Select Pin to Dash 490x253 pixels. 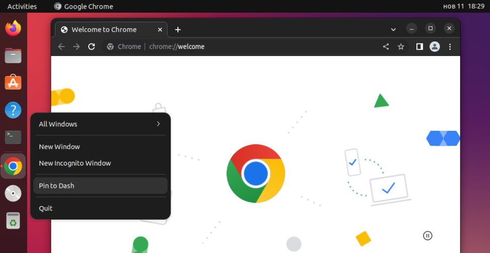pyautogui.click(x=100, y=186)
